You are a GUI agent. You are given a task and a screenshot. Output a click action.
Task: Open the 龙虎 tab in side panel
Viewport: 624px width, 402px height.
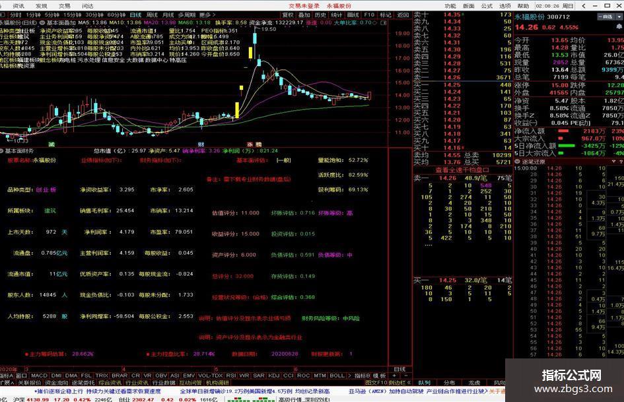pyautogui.click(x=474, y=382)
